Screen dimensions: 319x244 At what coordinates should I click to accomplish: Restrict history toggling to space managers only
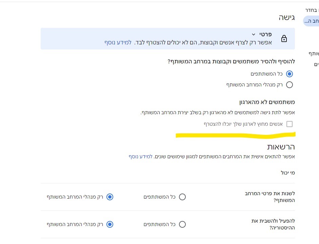click(110, 224)
